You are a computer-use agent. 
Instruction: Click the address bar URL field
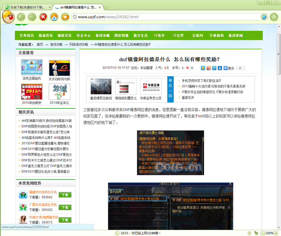point(166,17)
